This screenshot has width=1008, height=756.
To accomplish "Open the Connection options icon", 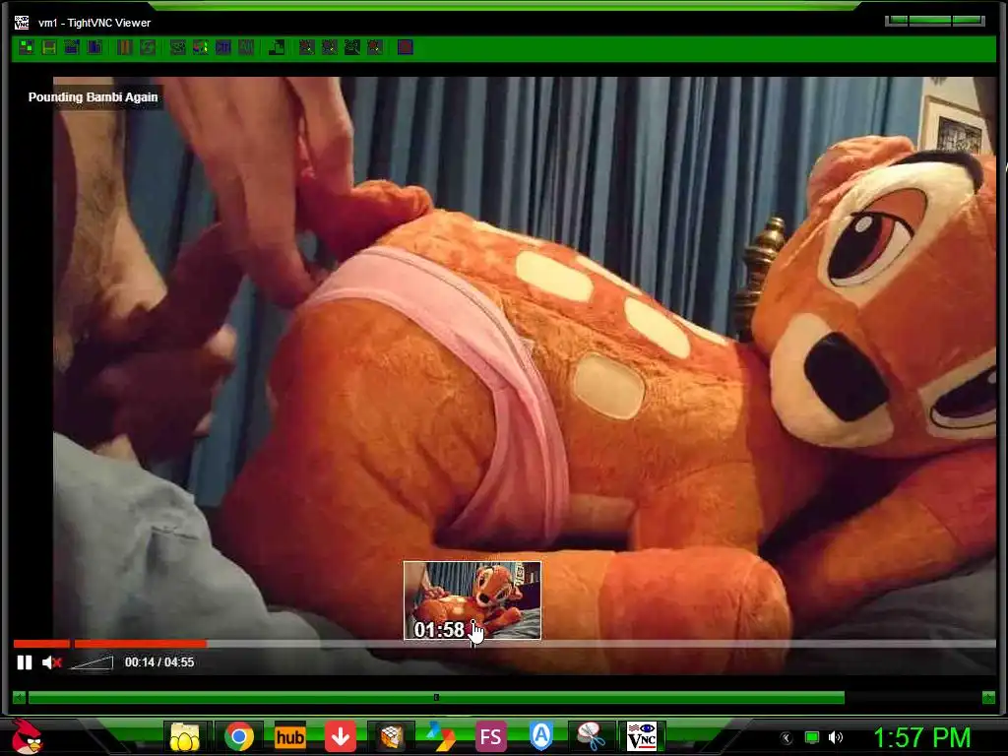I will coord(72,47).
